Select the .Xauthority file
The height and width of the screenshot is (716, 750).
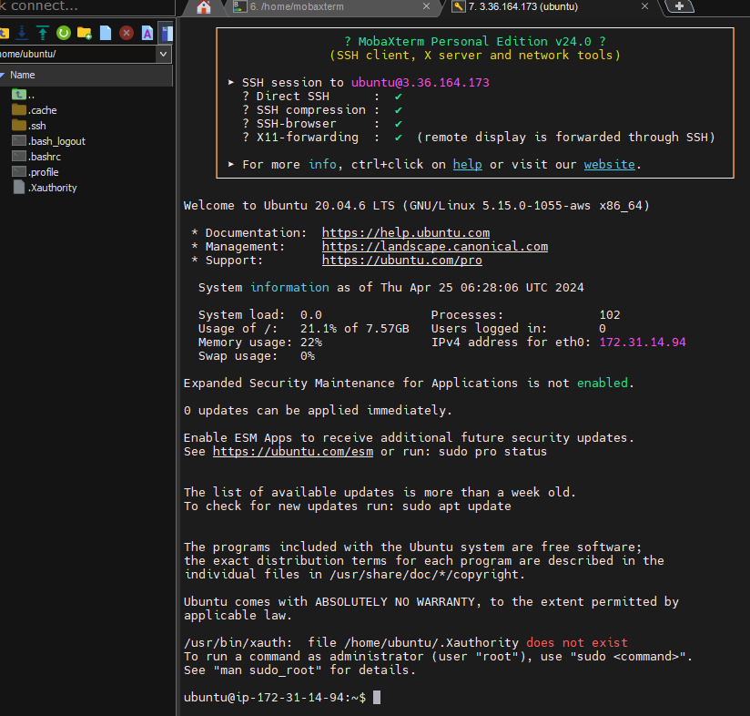(x=45, y=188)
